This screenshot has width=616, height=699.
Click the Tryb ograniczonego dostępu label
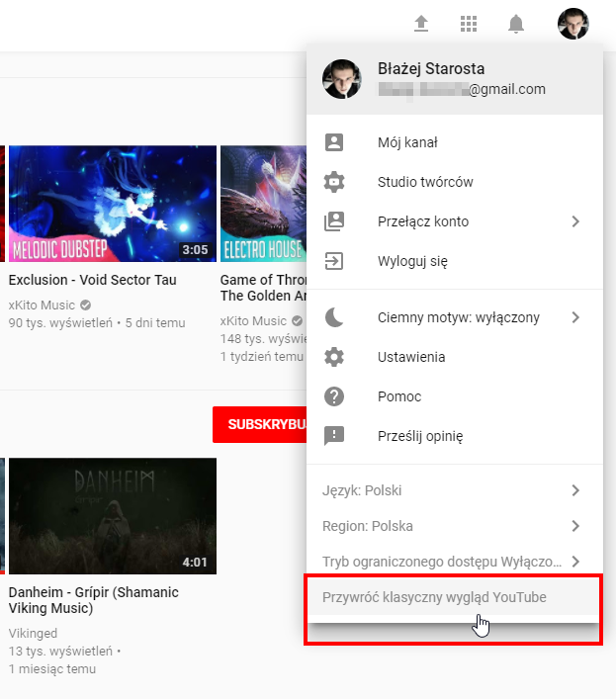coord(442,562)
